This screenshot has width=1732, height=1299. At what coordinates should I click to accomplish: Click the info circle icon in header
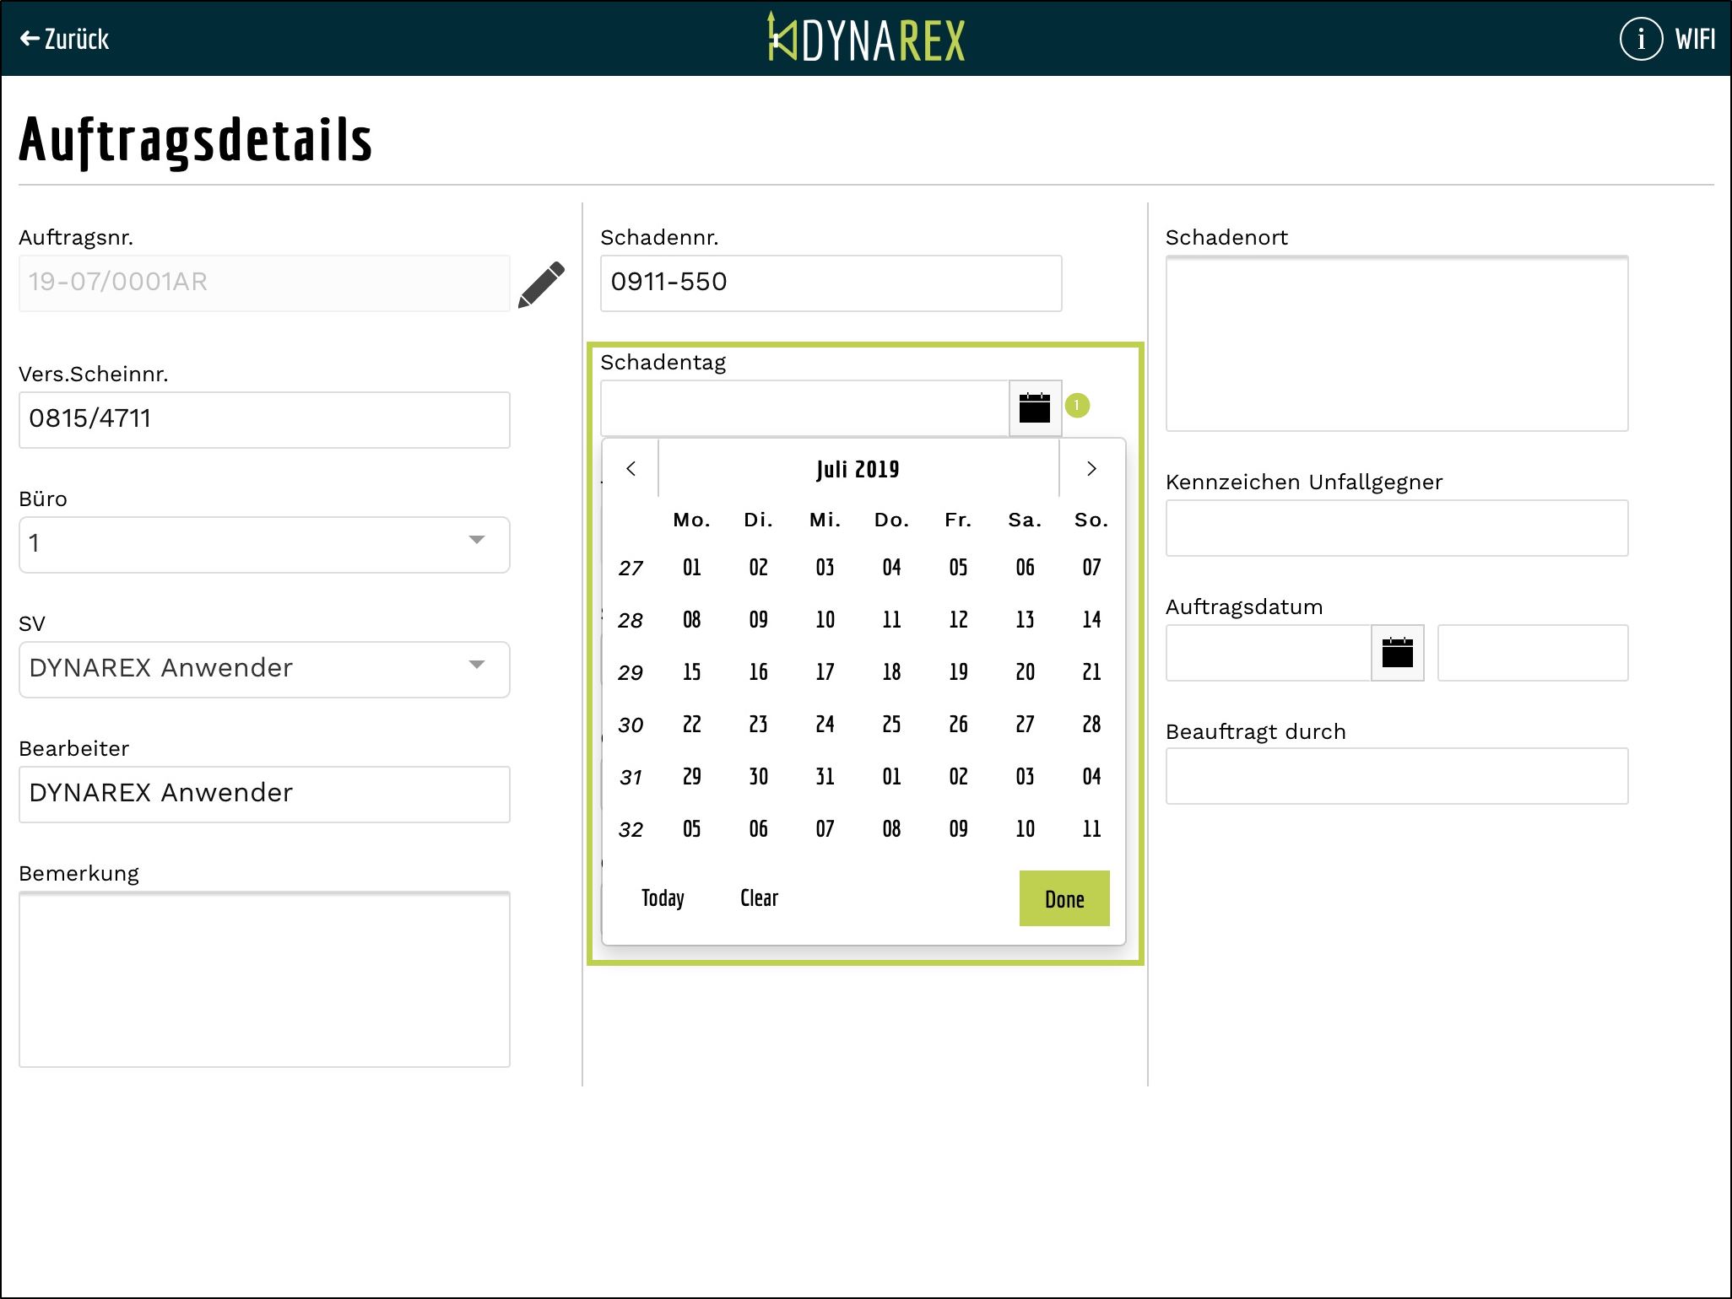click(1640, 39)
